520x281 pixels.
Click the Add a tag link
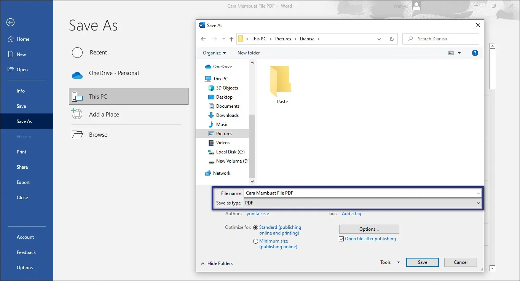point(351,214)
